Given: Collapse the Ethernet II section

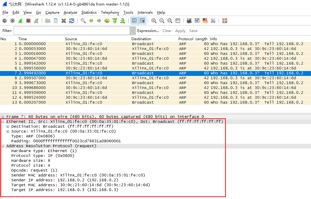Looking at the screenshot, I should (x=2, y=121).
